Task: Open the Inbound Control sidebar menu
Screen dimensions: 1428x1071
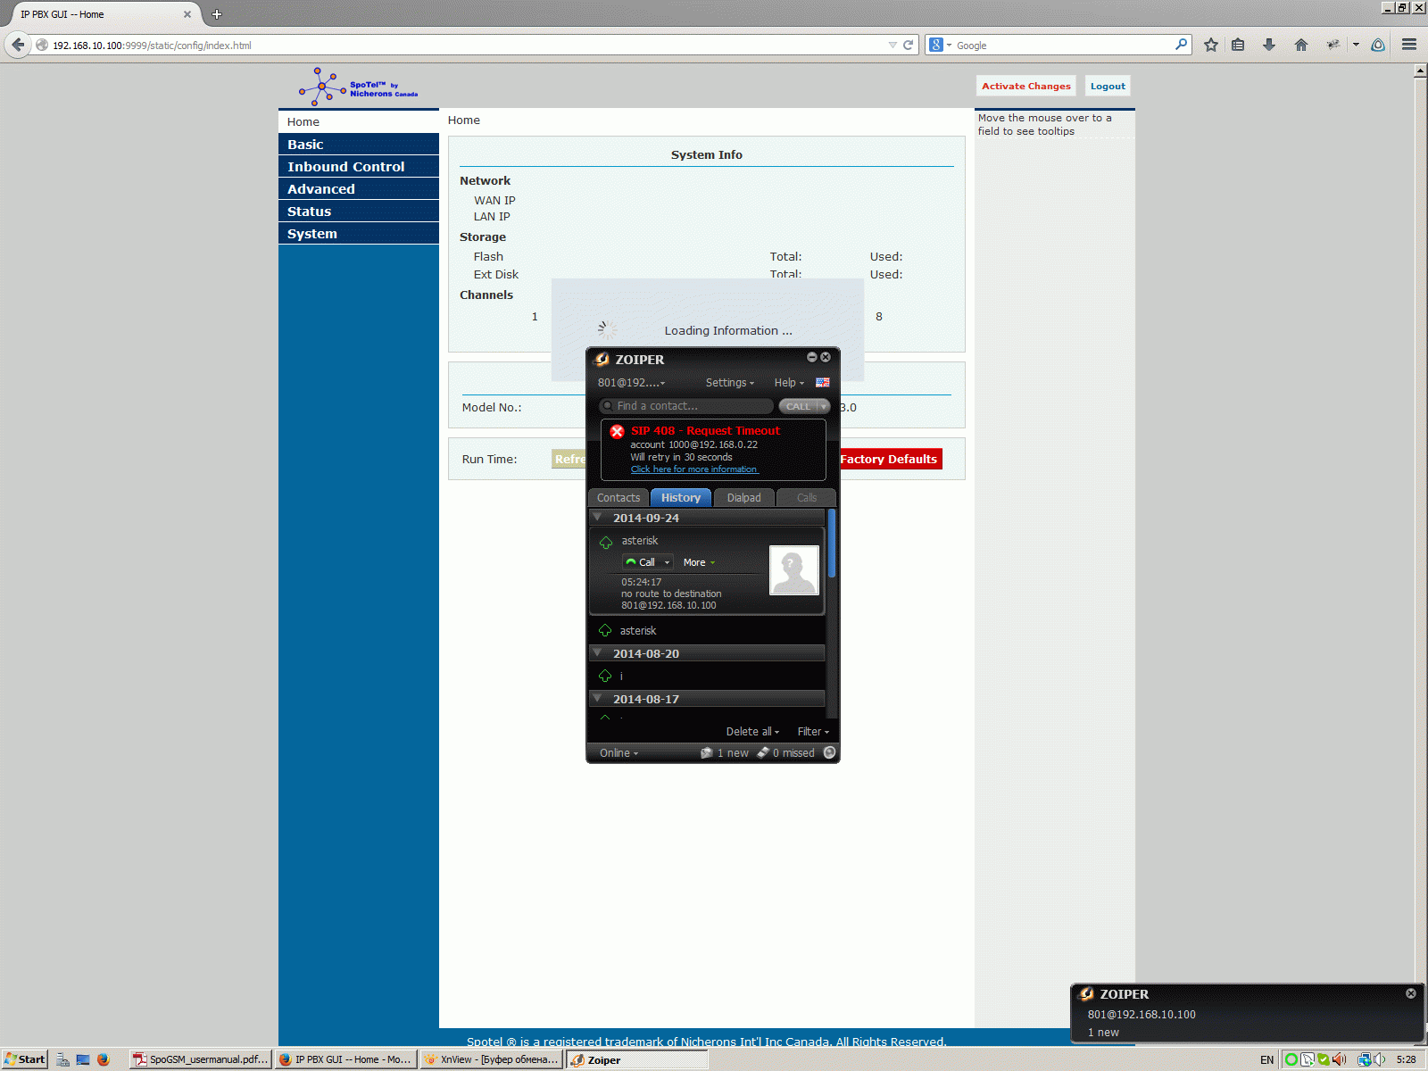Action: point(359,167)
